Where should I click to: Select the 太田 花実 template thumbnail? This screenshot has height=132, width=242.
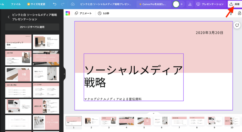(x=18, y=58)
